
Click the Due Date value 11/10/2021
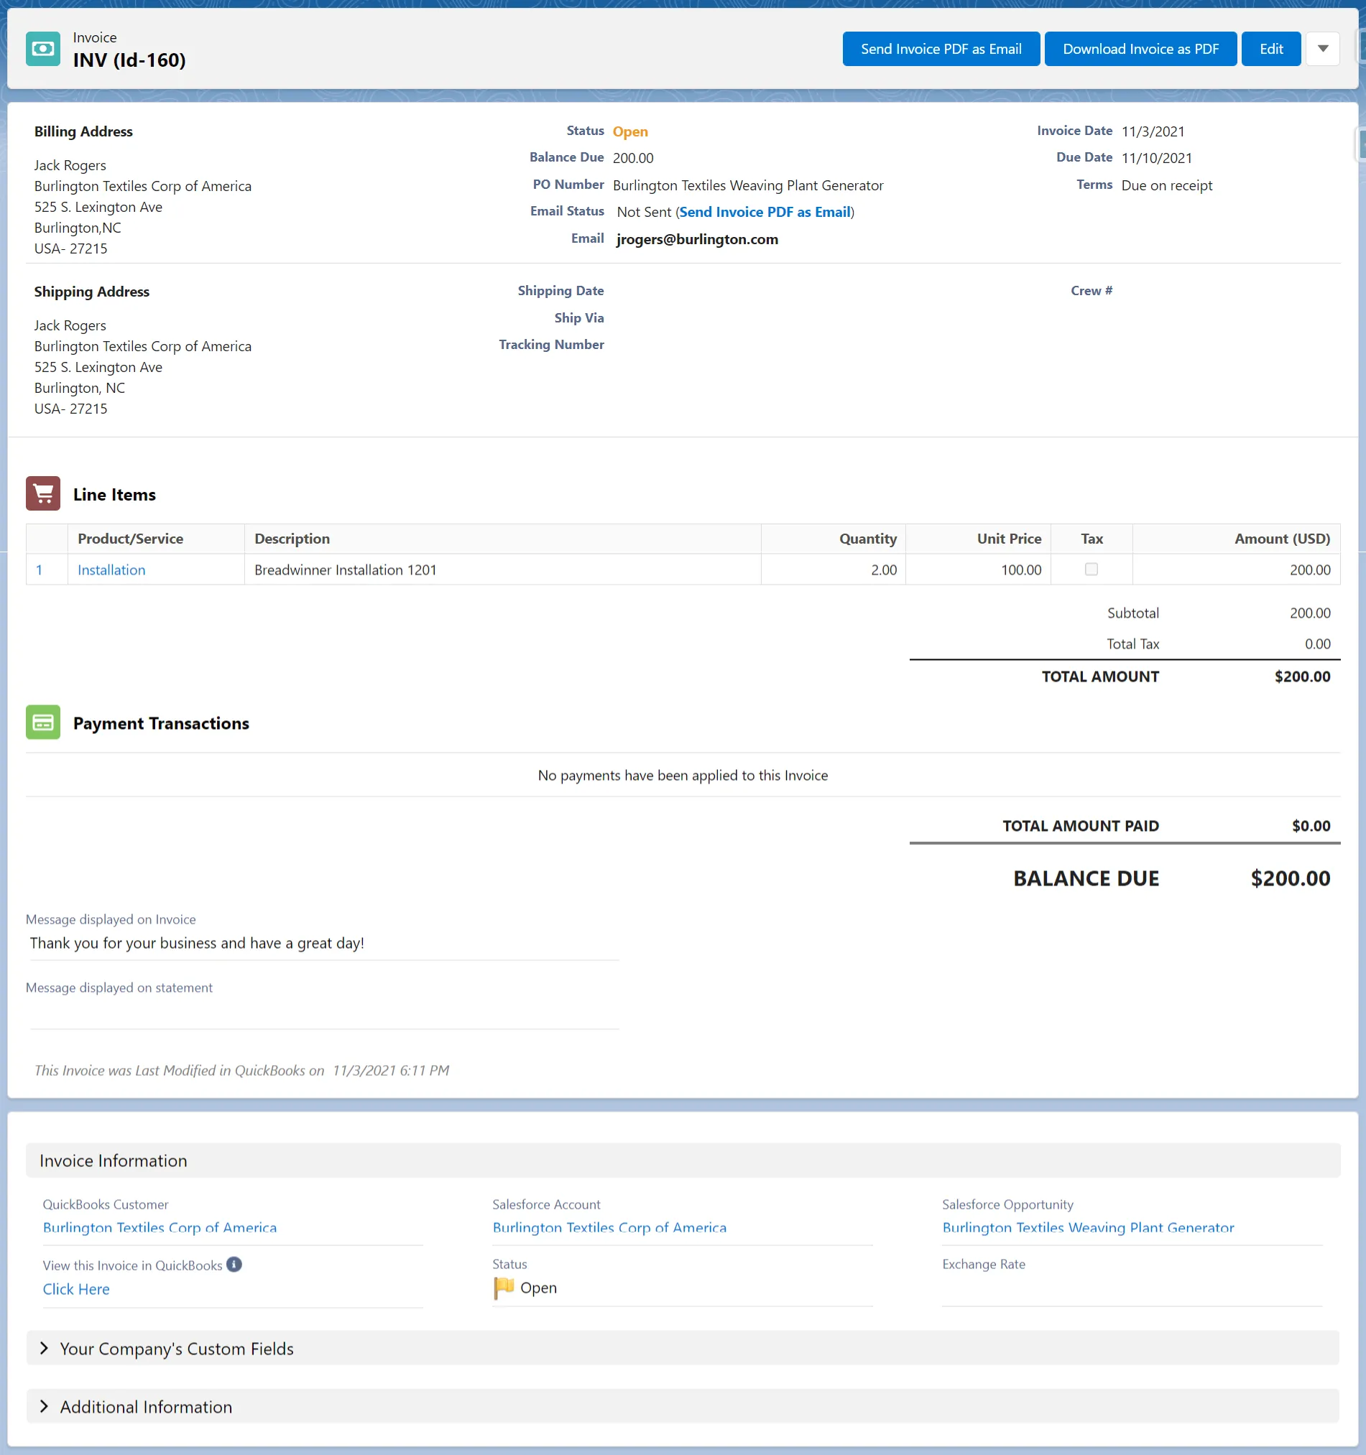1156,158
